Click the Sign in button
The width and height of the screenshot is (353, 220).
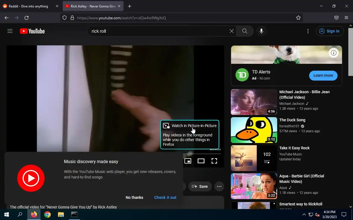(330, 31)
